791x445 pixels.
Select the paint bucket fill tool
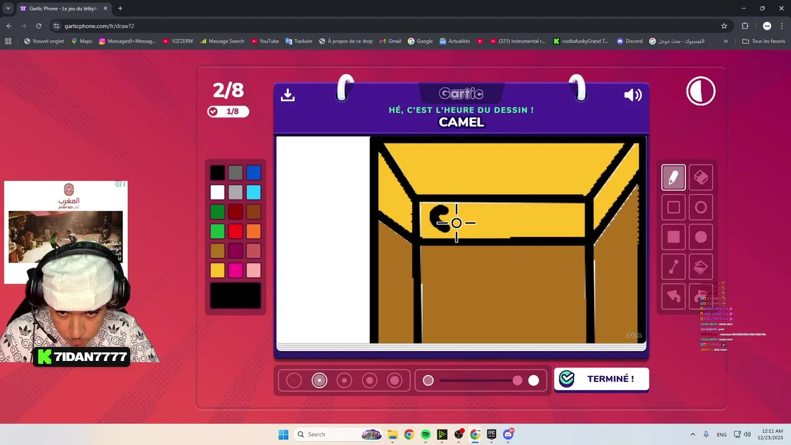tap(701, 267)
